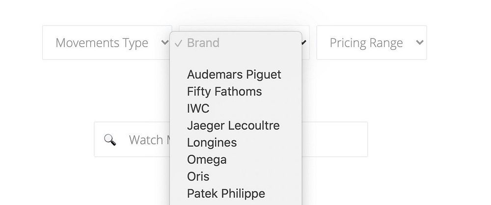Click the blank entry below Brand

click(236, 59)
